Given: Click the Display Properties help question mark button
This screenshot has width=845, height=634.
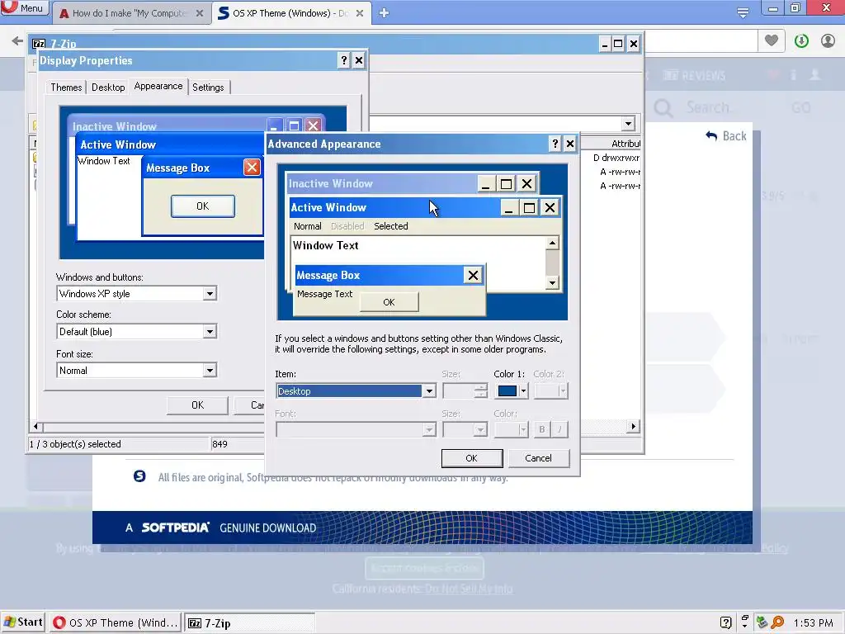Looking at the screenshot, I should click(x=344, y=60).
